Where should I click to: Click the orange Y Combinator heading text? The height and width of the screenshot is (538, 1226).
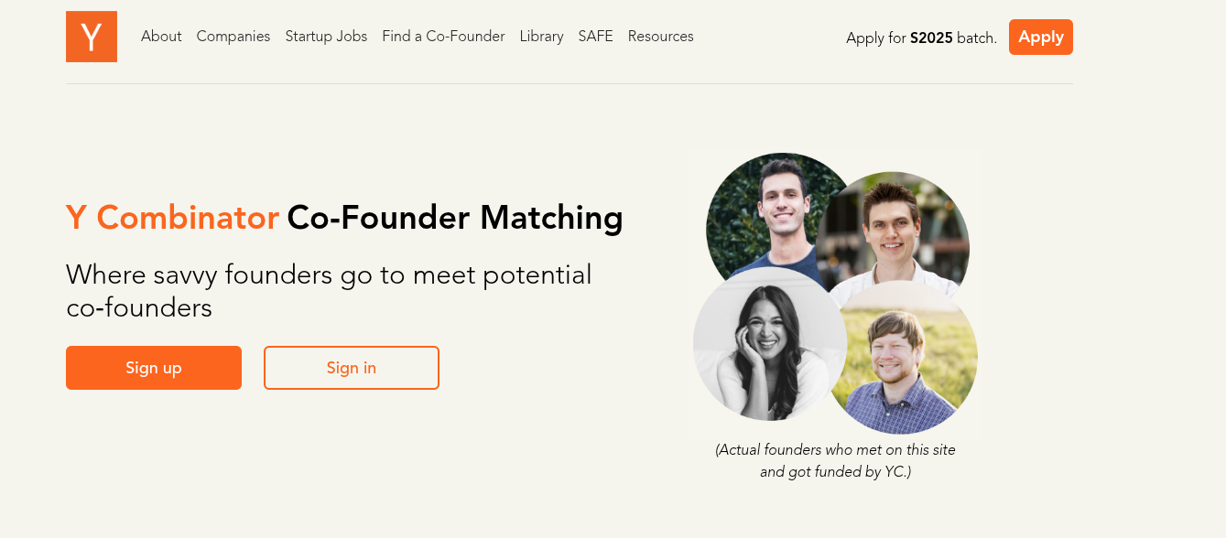click(x=172, y=218)
